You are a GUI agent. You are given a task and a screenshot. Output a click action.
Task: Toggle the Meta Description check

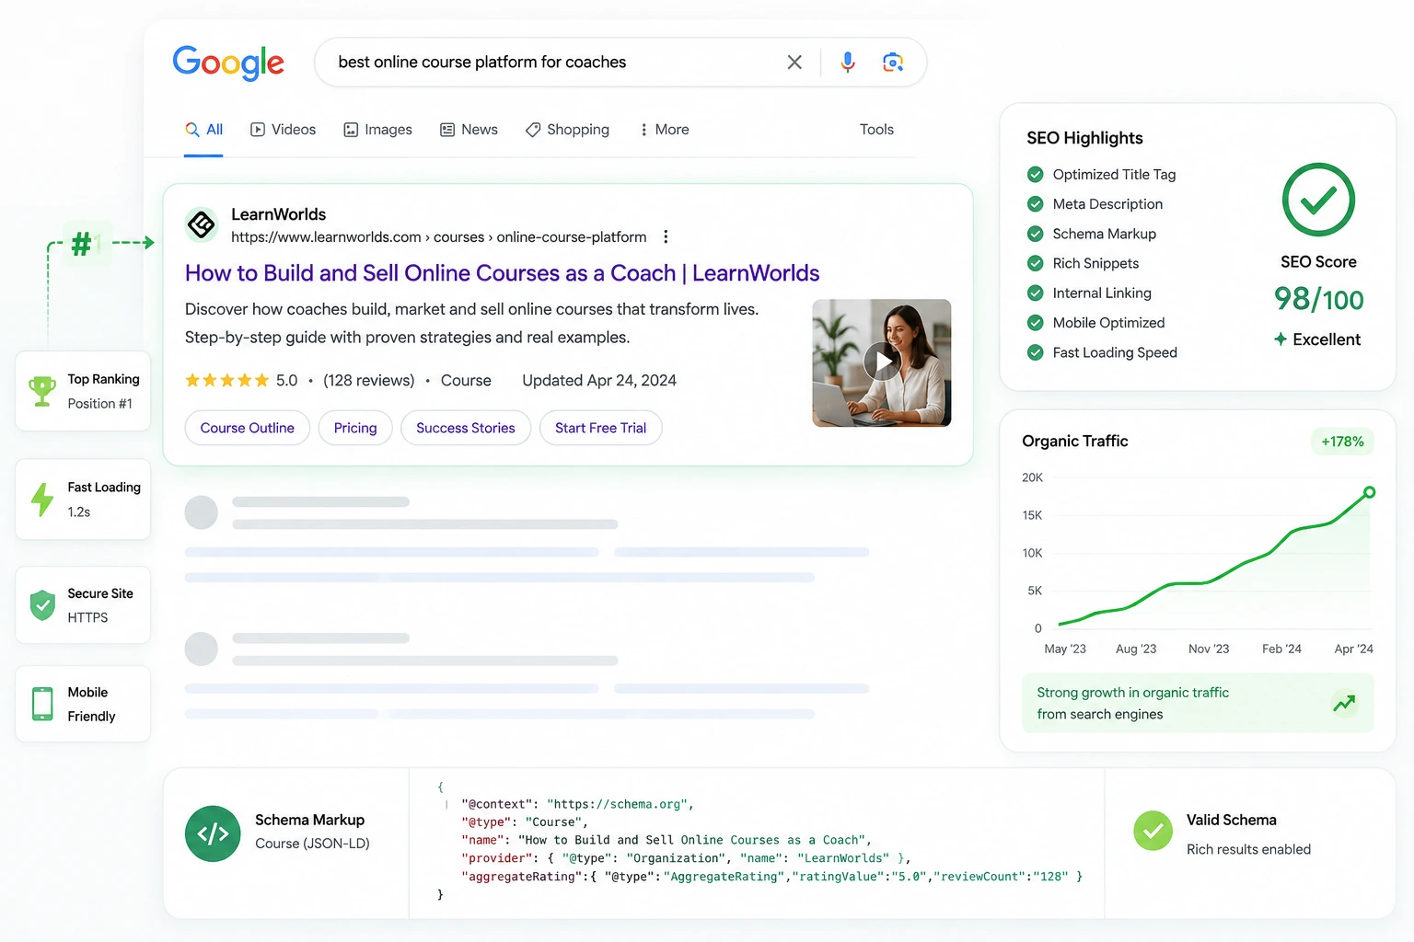click(x=1036, y=204)
